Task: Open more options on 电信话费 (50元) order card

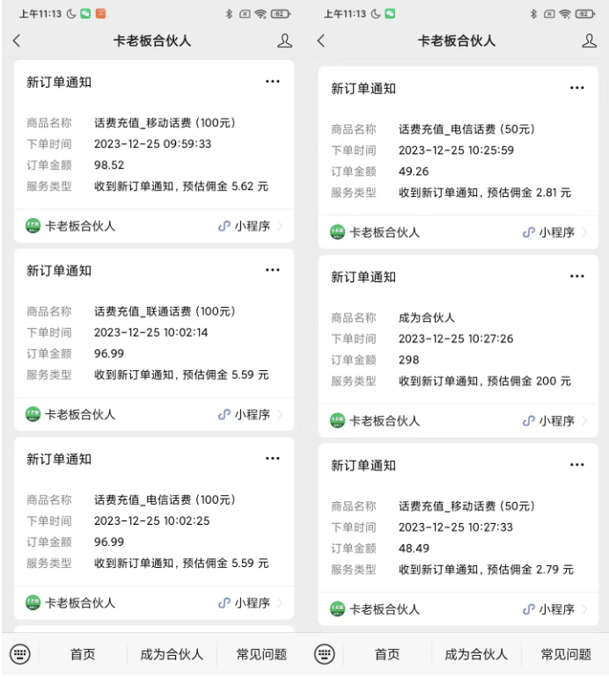Action: tap(576, 88)
